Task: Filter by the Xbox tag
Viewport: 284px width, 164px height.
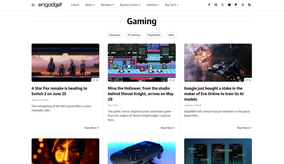Action: pos(171,35)
